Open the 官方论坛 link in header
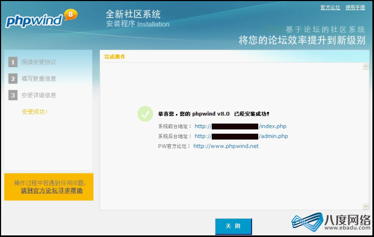Screen dimensions: 374x237 pos(330,7)
